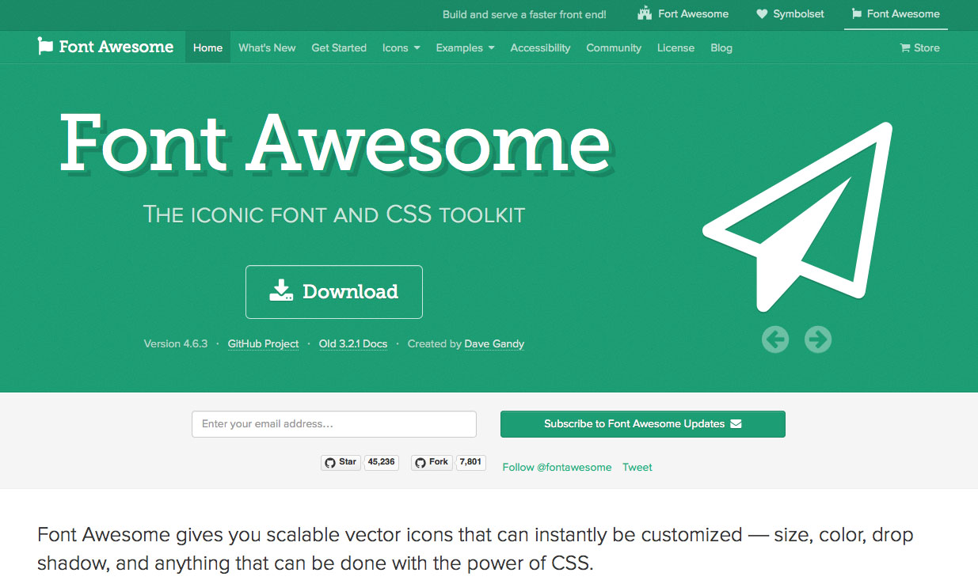This screenshot has width=978, height=584.
Task: Switch to the What's New page
Action: (267, 47)
